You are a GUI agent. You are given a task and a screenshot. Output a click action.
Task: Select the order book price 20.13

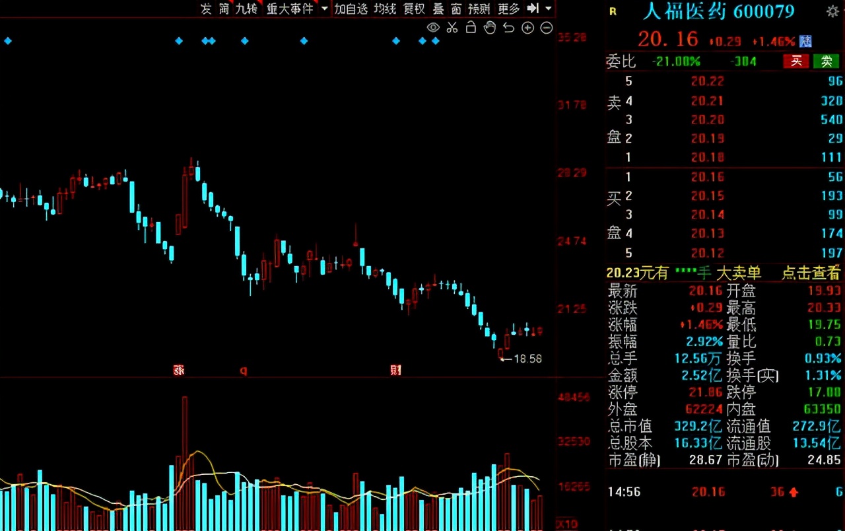[x=708, y=234]
